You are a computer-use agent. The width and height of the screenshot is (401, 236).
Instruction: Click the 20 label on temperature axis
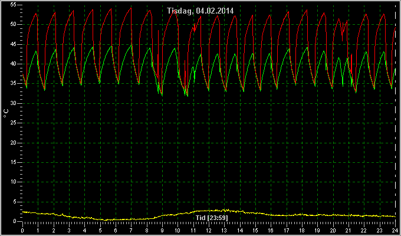14,143
